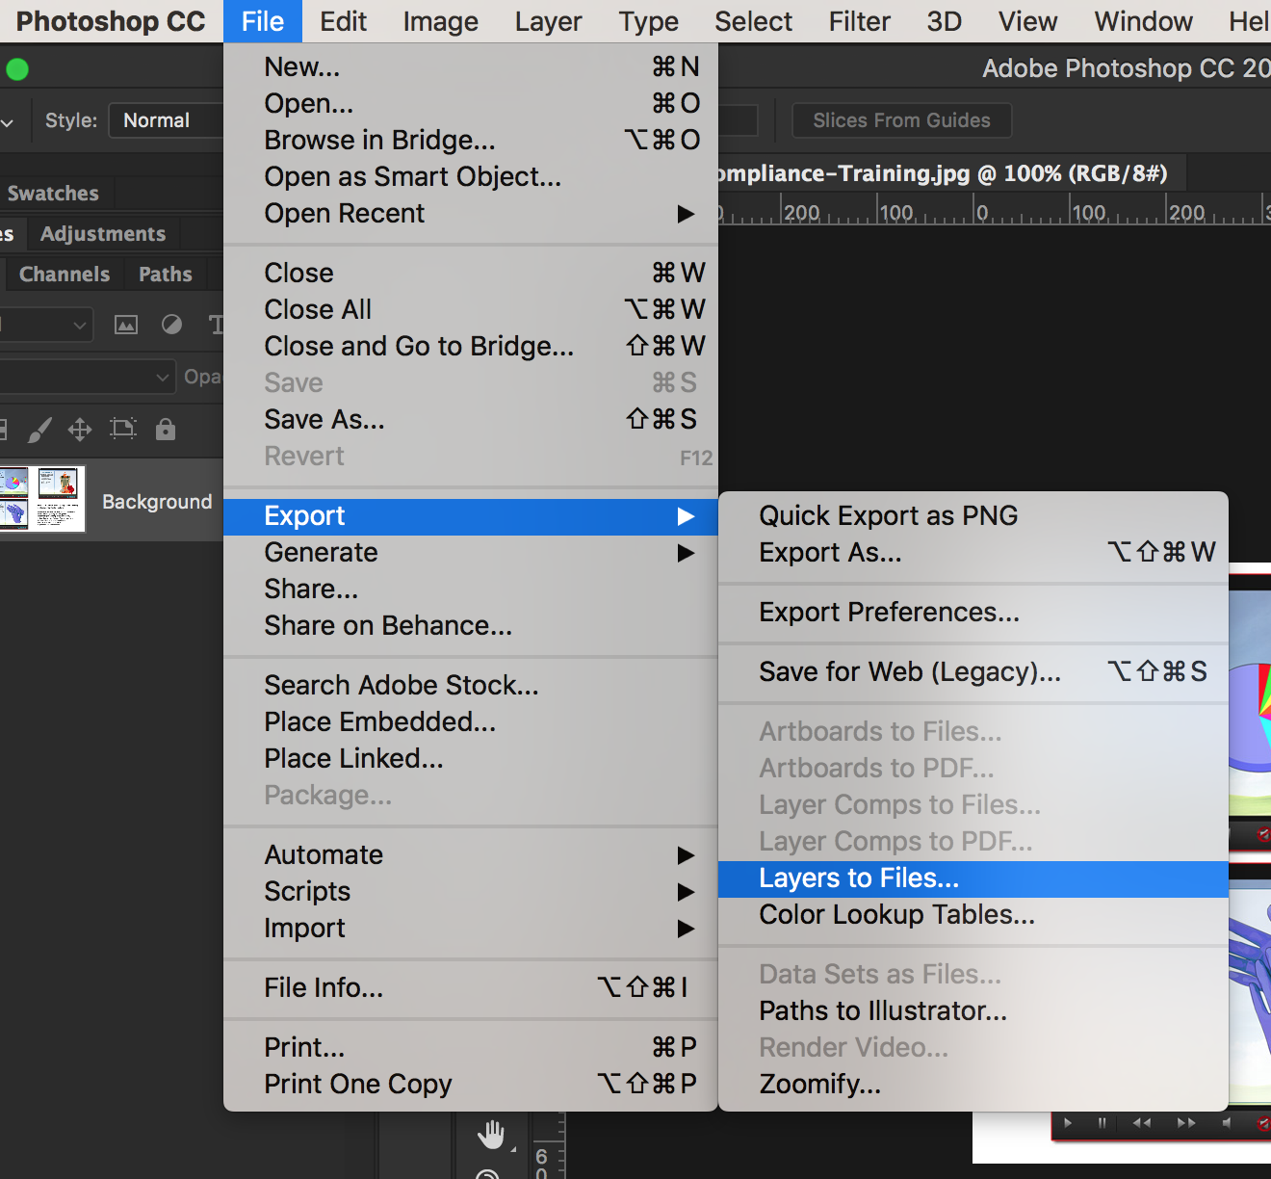Open the Select menu
This screenshot has height=1179, width=1271.
click(x=753, y=21)
